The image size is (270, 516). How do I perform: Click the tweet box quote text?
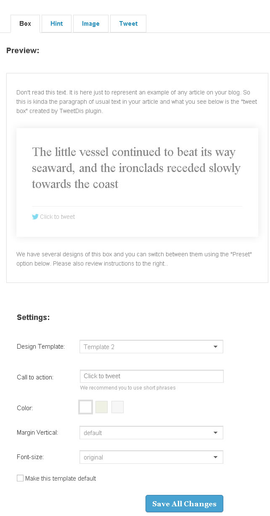137,168
